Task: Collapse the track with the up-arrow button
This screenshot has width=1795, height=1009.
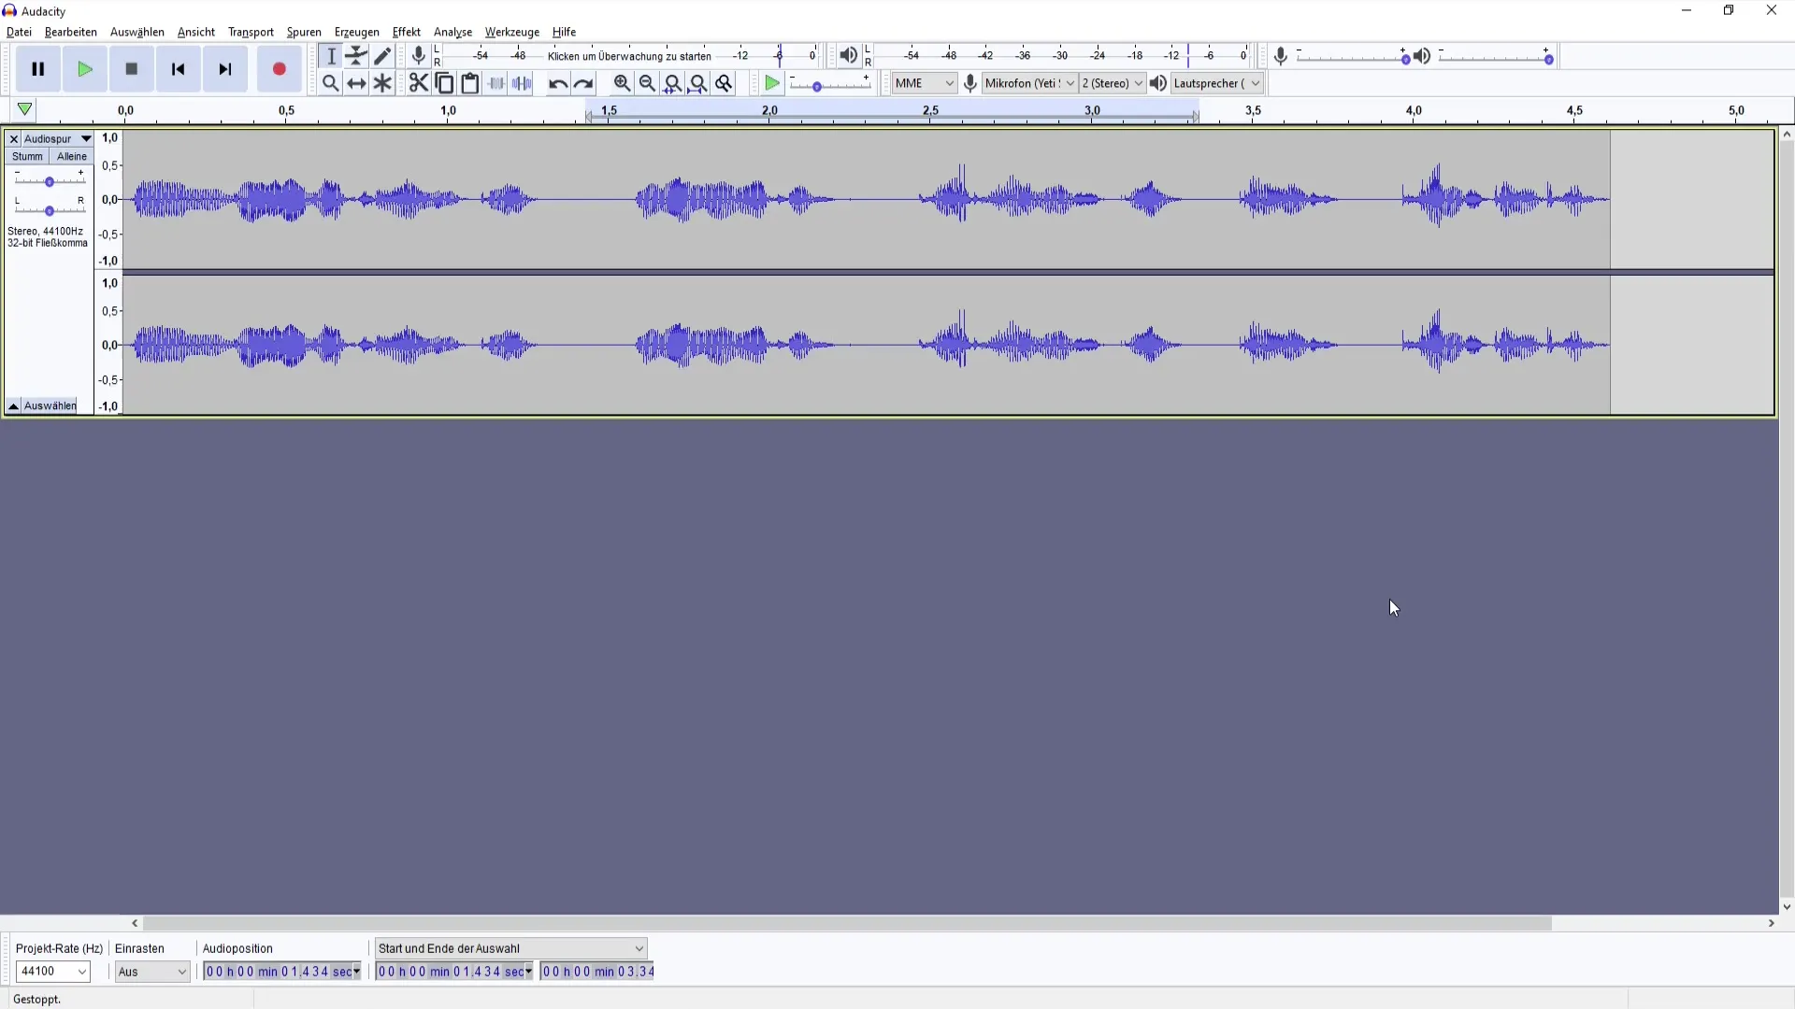Action: [13, 405]
